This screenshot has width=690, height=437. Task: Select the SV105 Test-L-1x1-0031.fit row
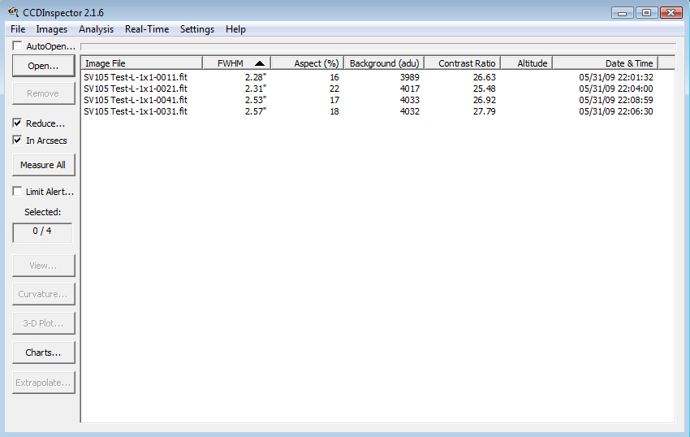tap(377, 111)
